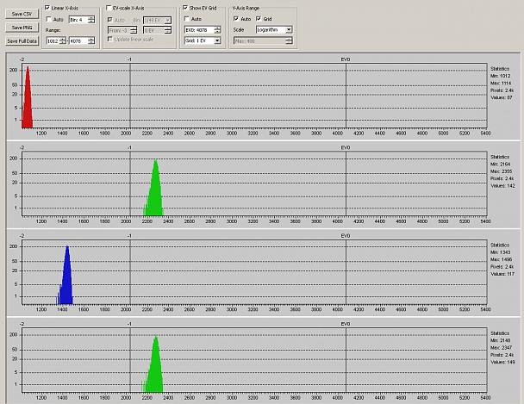The height and width of the screenshot is (404, 524).
Task: Toggle the grayed Auto checkbox under EV-scale X-Axis
Action: point(110,20)
